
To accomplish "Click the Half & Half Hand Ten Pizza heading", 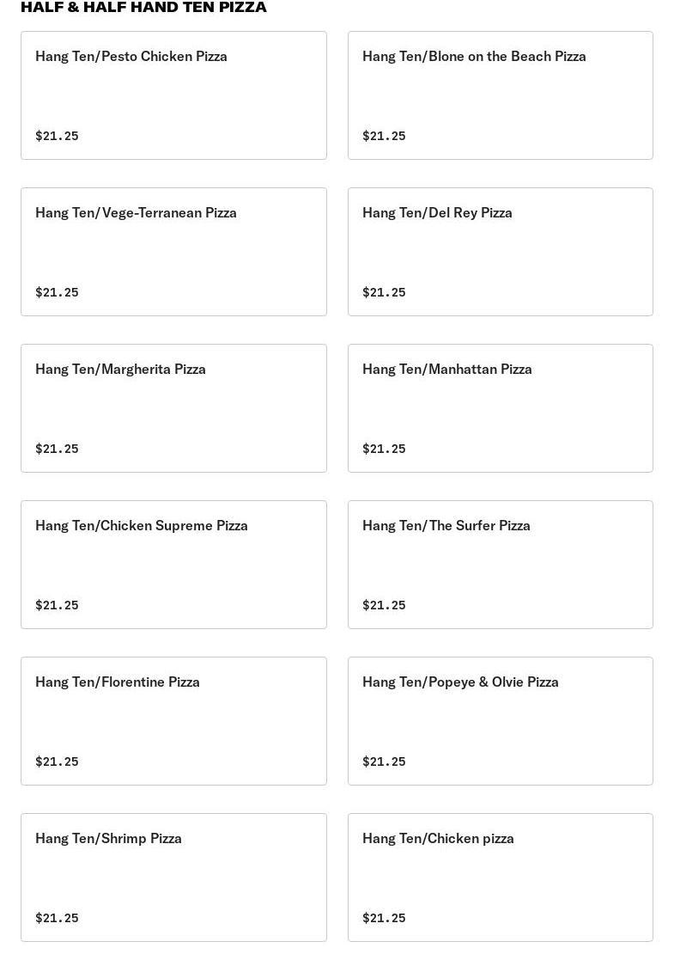I will point(143,7).
